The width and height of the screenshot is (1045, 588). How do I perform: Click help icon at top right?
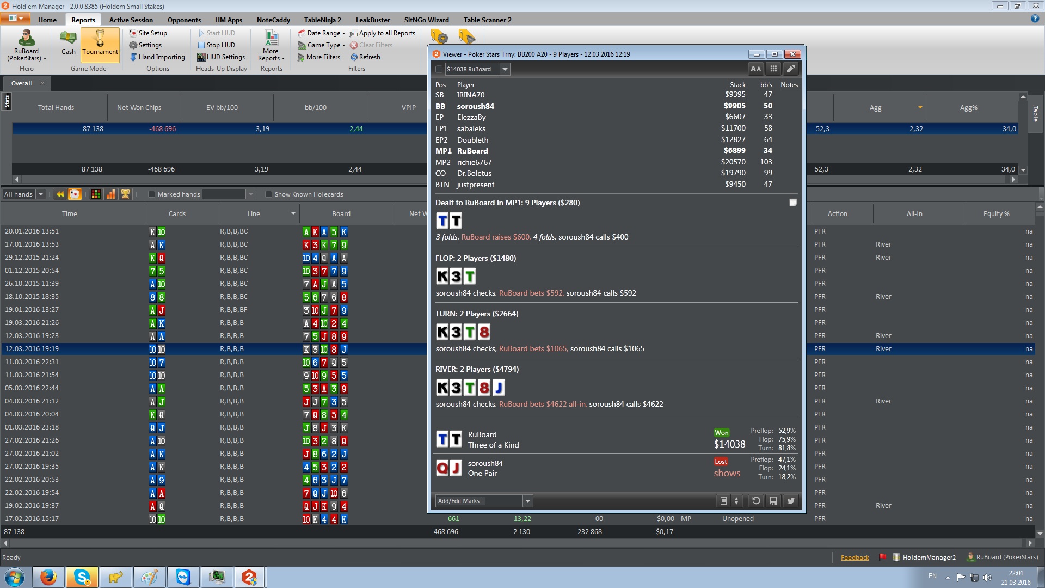1035,19
